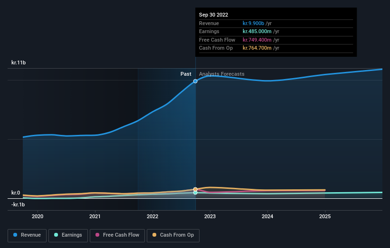Click the Analysts Forecasts label
Image resolution: width=390 pixels, height=248 pixels.
click(222, 74)
